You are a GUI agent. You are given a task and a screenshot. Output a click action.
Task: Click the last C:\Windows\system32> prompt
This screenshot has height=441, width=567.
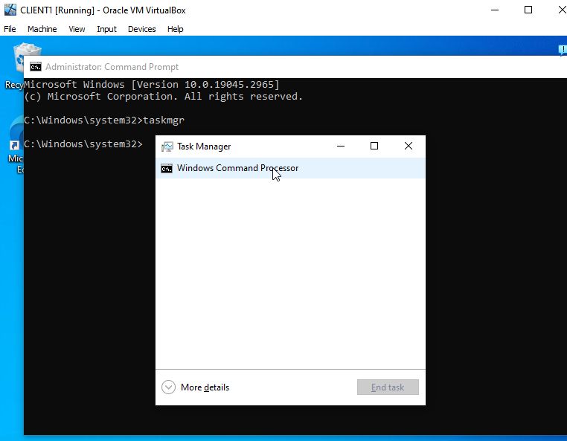(x=83, y=144)
